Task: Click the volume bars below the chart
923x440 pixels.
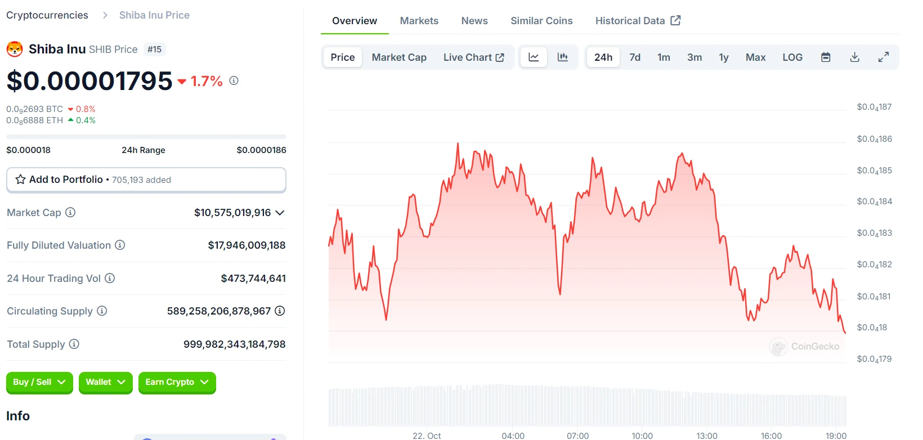Action: click(x=587, y=405)
